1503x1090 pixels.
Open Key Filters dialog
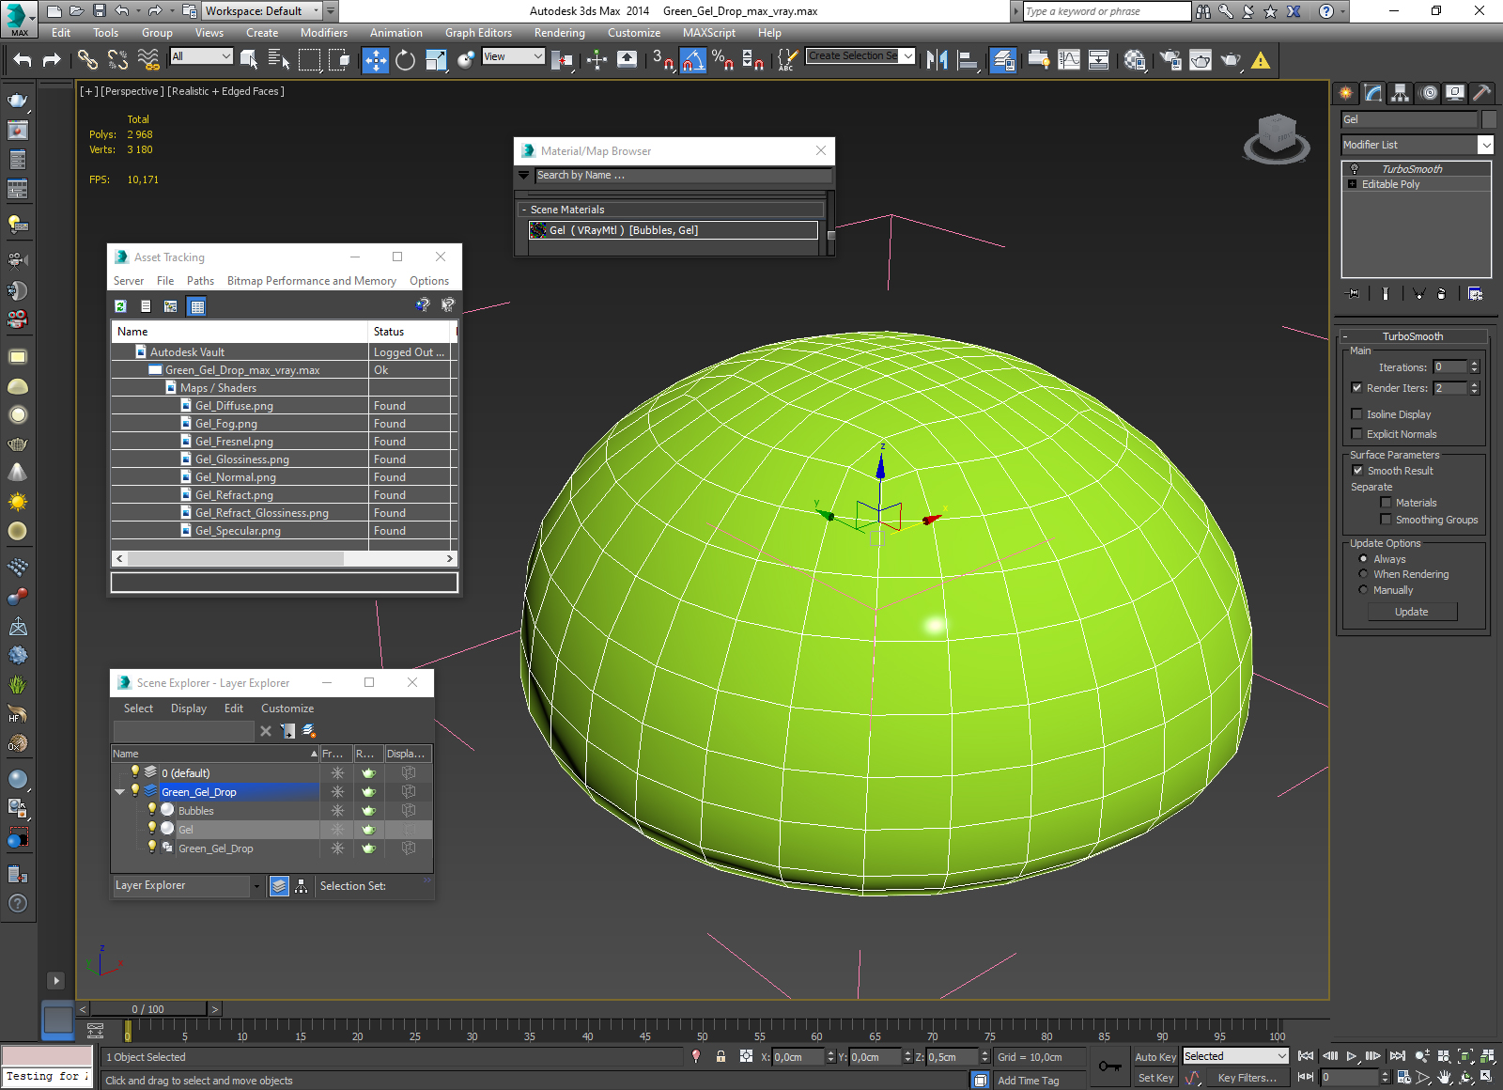1247,1078
